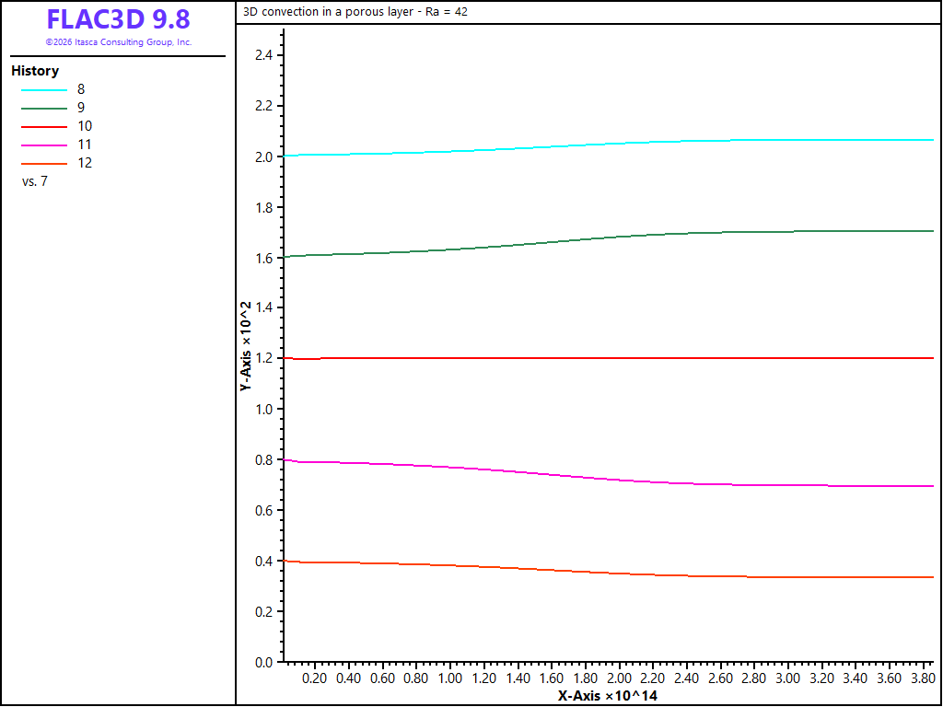Select the History legend heading
Viewport: 943px width, 707px height.
click(x=35, y=71)
